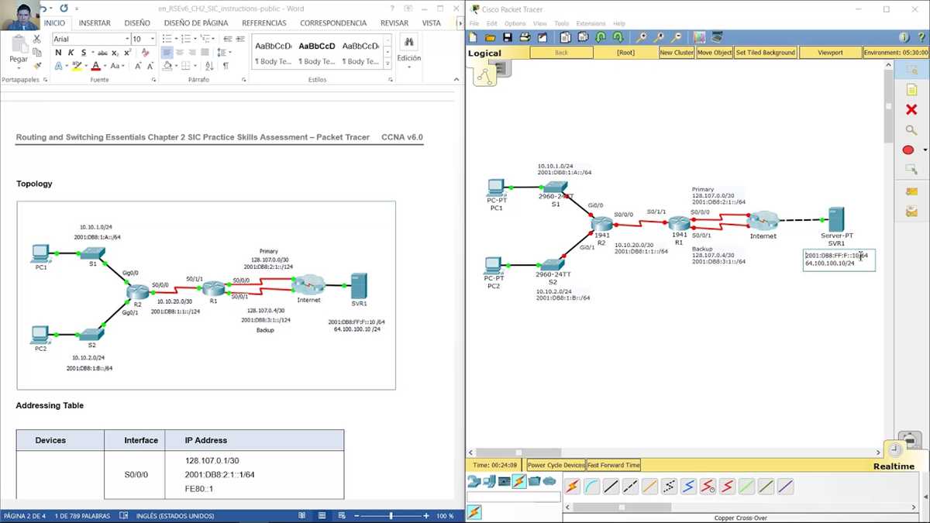The width and height of the screenshot is (930, 523).
Task: Open font color dropdown arrow
Action: tap(105, 67)
